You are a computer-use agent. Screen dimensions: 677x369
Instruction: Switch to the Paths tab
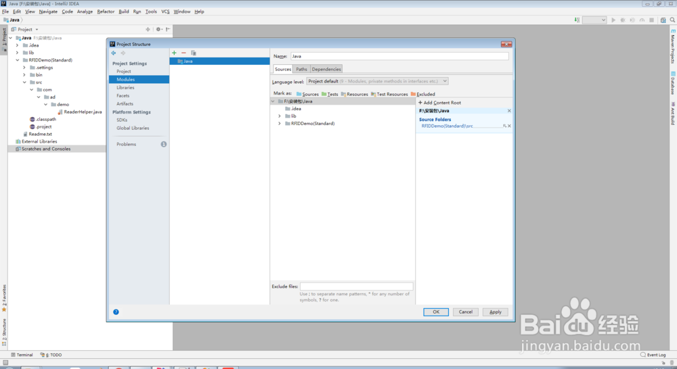pyautogui.click(x=301, y=69)
